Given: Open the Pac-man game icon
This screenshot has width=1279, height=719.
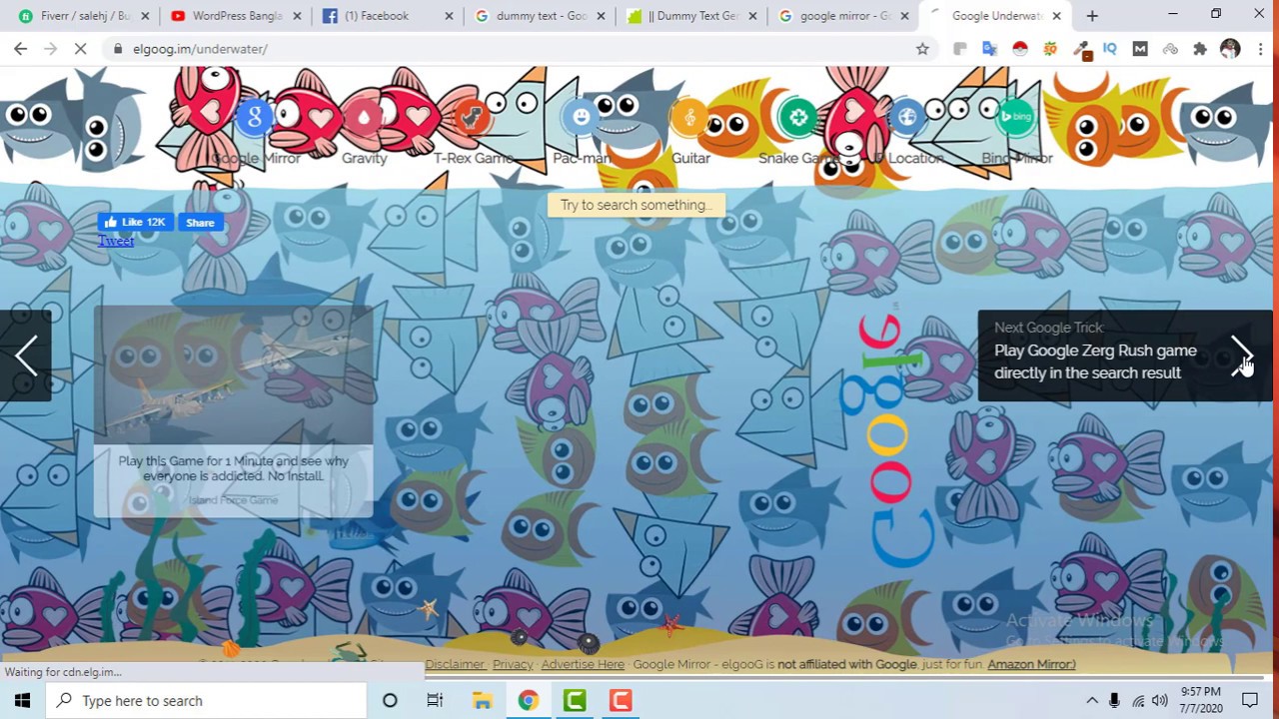Looking at the screenshot, I should pyautogui.click(x=582, y=118).
